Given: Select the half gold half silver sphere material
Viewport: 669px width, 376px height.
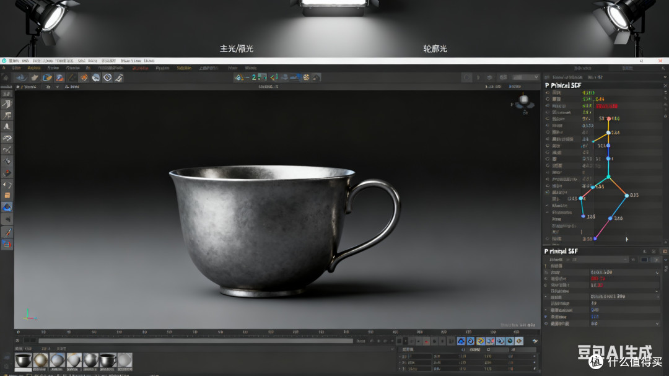Looking at the screenshot, I should [x=74, y=361].
